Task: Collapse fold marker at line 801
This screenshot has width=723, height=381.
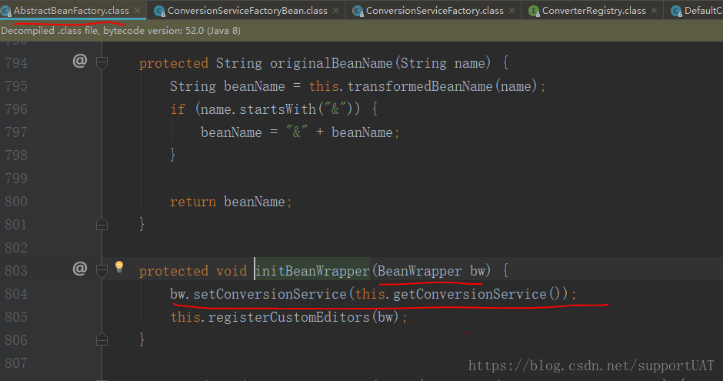Action: click(102, 224)
